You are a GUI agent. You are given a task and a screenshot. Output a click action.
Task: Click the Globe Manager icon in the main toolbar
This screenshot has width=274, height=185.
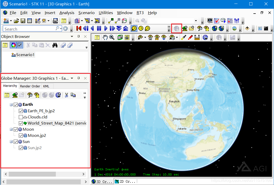(x=177, y=28)
